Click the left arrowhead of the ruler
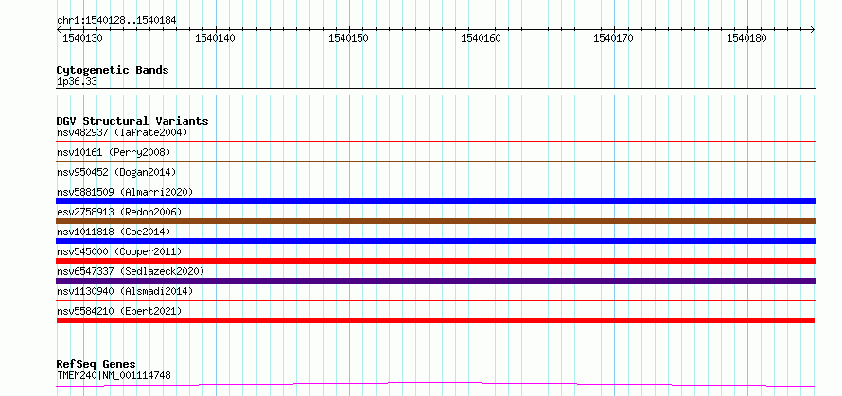Image resolution: width=842 pixels, height=396 pixels. coord(59,30)
